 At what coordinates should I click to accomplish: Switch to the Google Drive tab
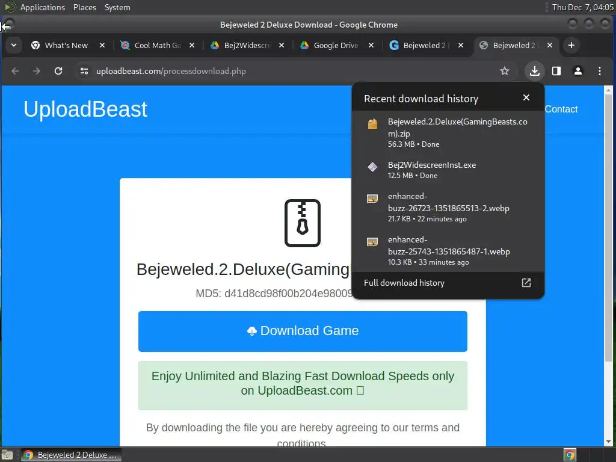336,45
